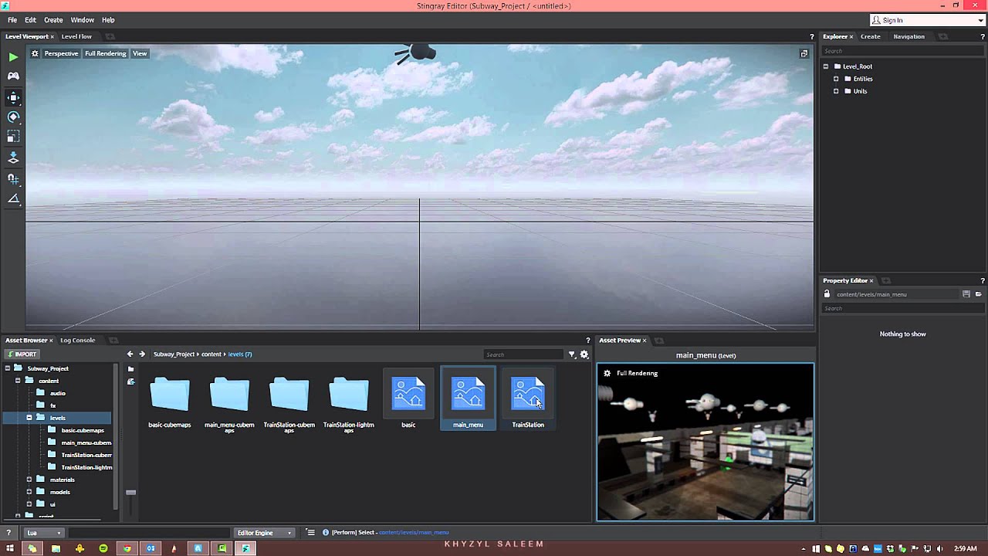
Task: Open the snap settings tool icon
Action: coord(13,178)
